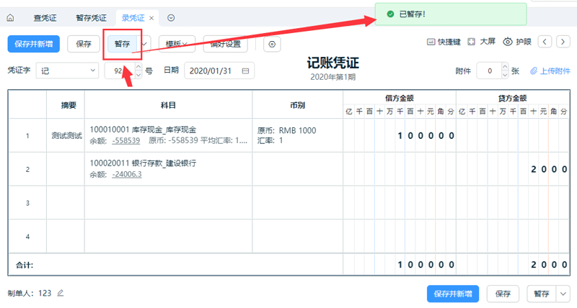
Task: Select subject 100020011 银行存款_建设银行
Action: tap(143, 163)
